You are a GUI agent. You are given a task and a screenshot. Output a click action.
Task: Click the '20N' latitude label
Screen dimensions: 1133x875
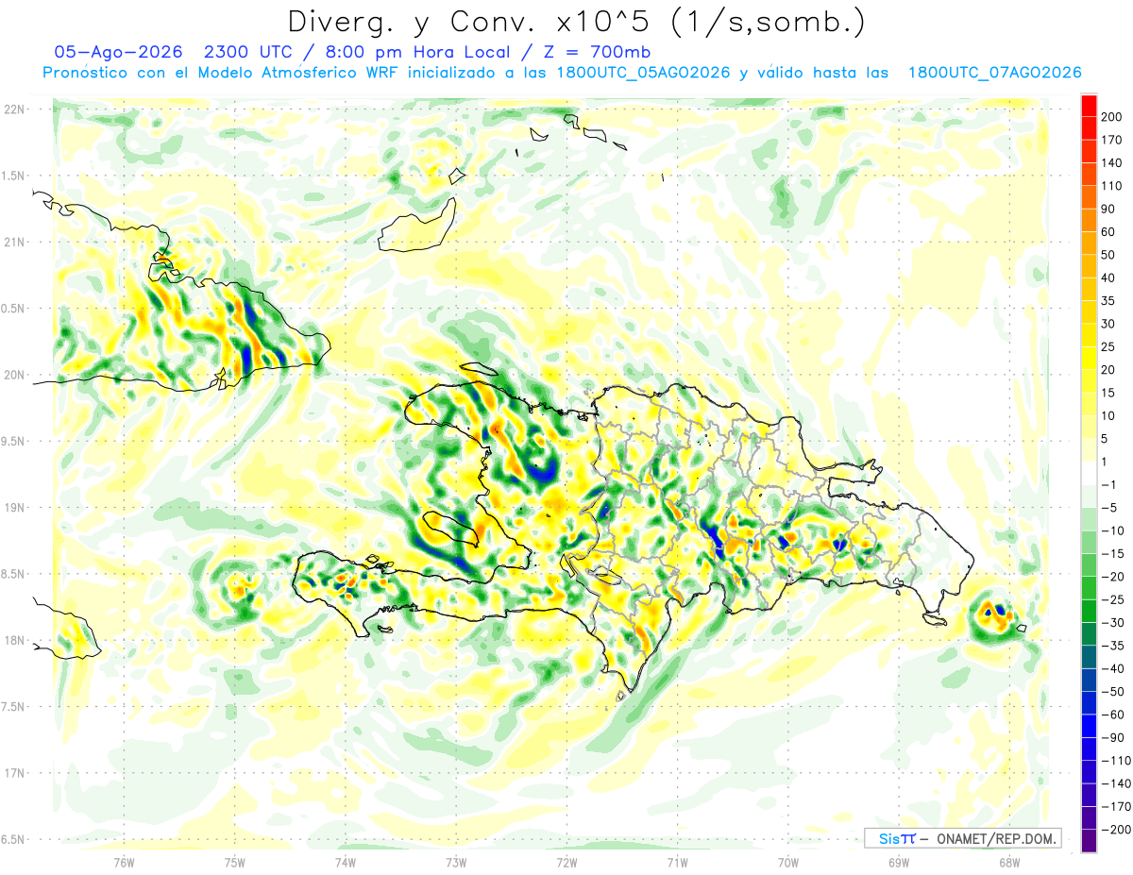point(13,375)
